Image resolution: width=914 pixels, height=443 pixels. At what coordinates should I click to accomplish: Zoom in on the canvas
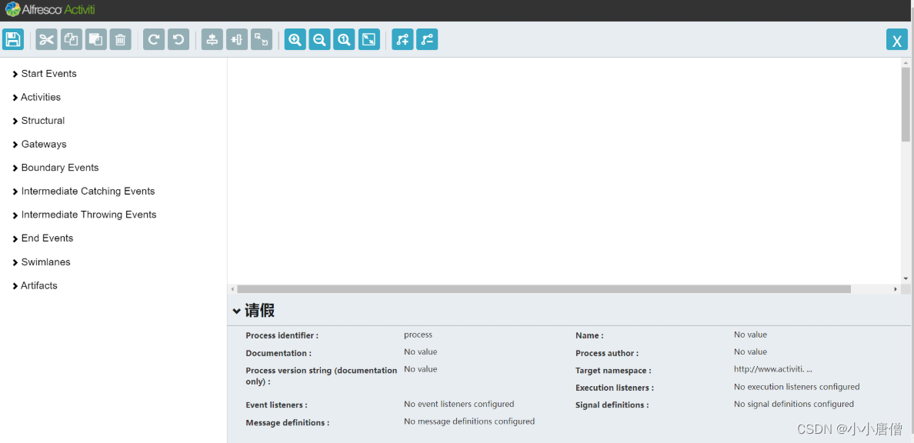pos(295,38)
